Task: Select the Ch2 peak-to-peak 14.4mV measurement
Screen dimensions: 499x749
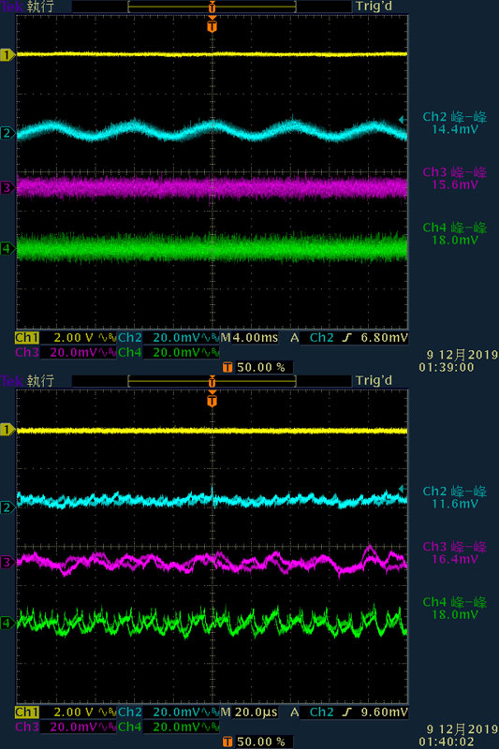Action: 455,124
